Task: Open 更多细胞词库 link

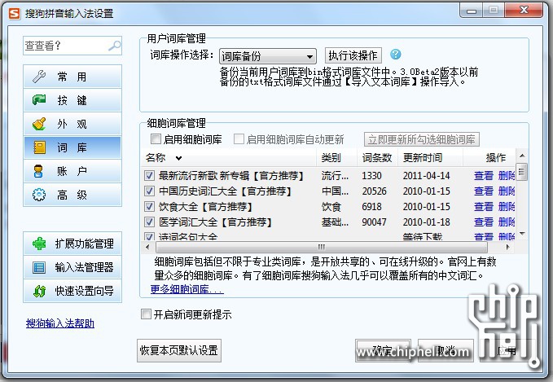Action: pyautogui.click(x=187, y=290)
